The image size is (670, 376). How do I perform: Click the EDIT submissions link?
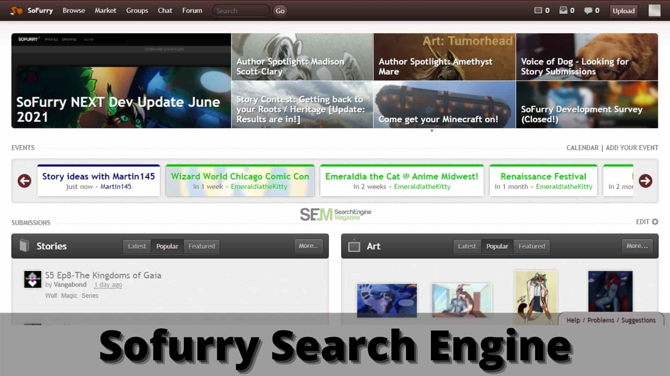[x=642, y=222]
